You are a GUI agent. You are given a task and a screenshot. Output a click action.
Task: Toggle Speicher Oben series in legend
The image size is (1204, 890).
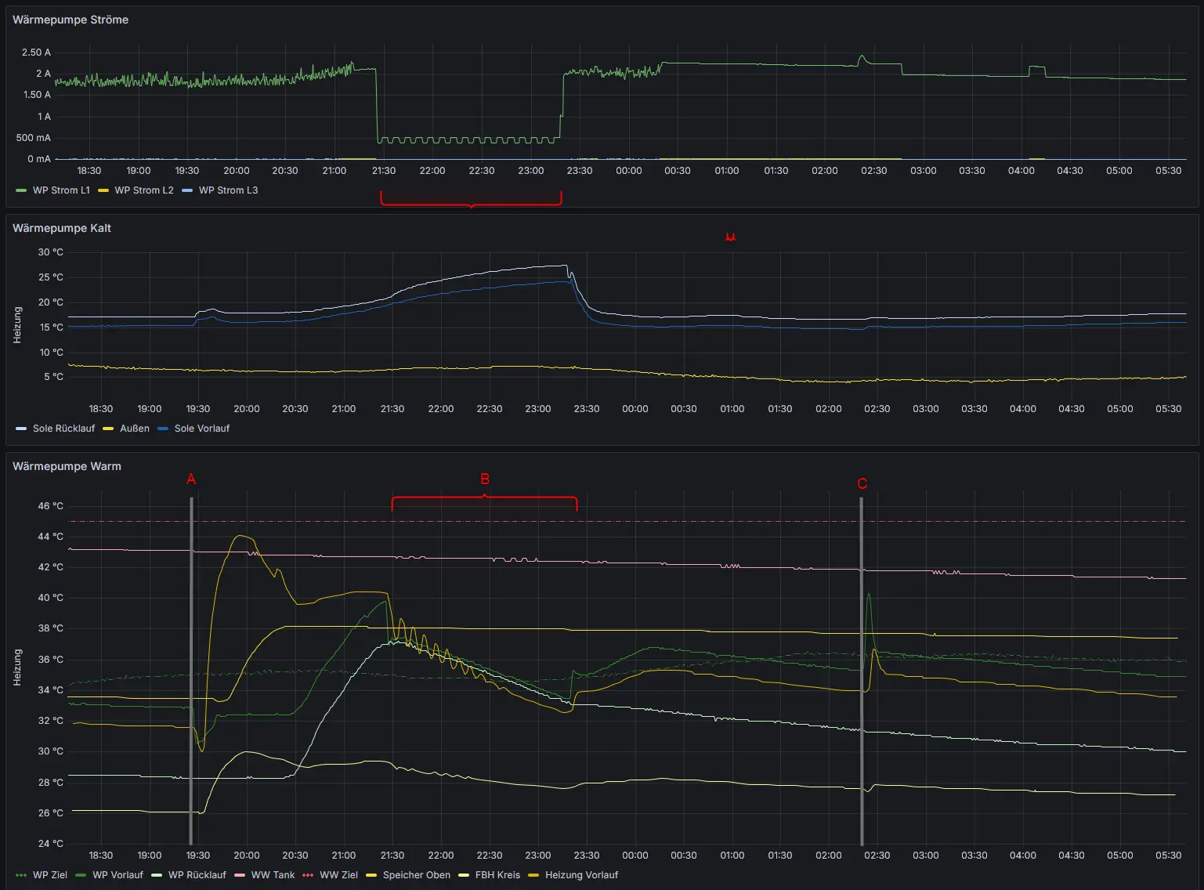pyautogui.click(x=417, y=875)
